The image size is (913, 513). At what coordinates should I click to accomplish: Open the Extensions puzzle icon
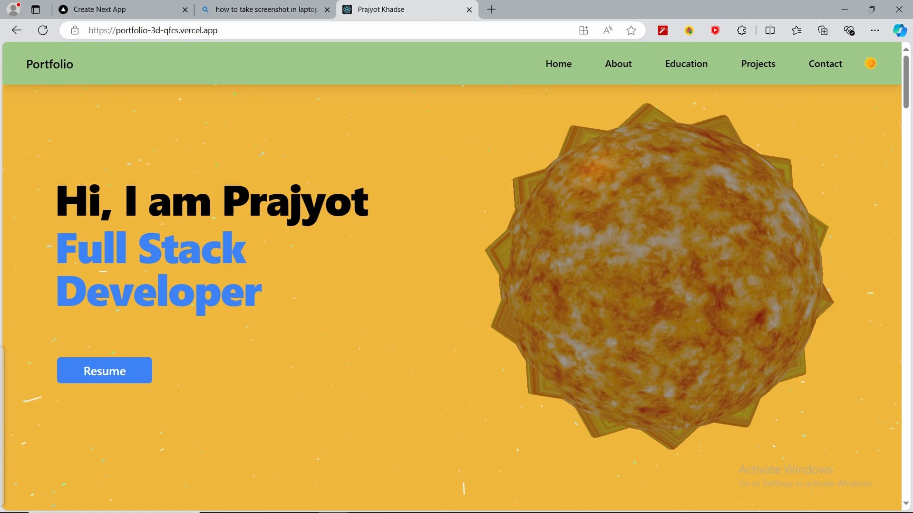point(741,30)
